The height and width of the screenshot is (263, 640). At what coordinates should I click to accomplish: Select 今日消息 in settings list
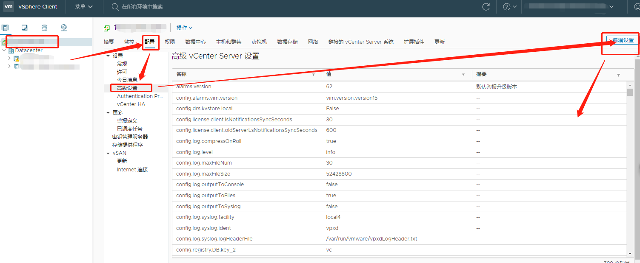(x=127, y=80)
